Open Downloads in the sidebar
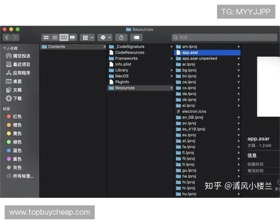 (x=14, y=98)
